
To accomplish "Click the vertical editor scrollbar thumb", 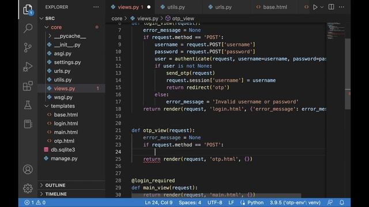I will point(348,74).
